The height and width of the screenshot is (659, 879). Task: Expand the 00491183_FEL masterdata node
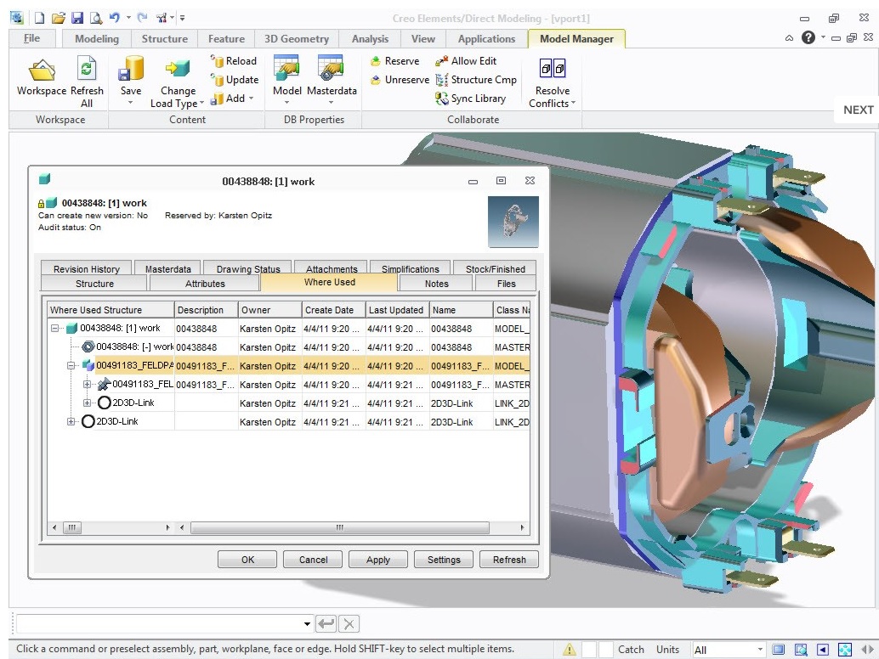pyautogui.click(x=87, y=384)
